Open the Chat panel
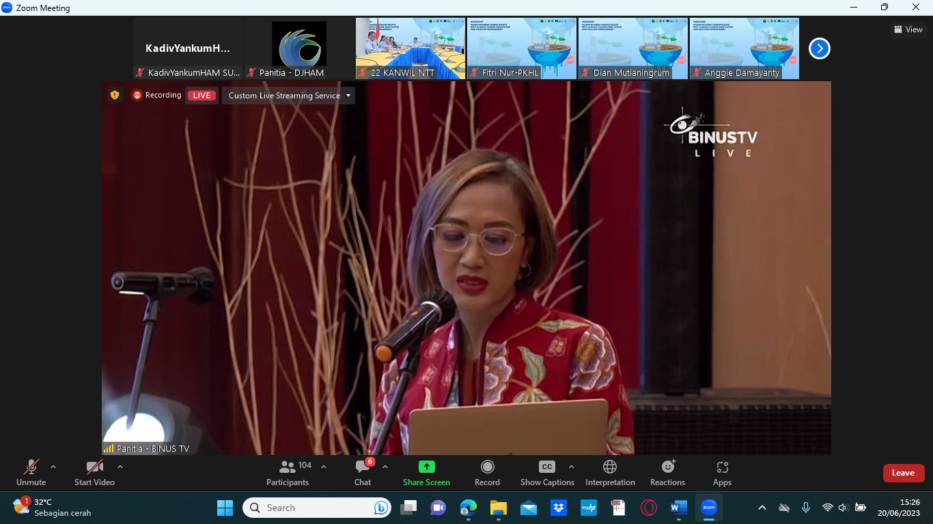The width and height of the screenshot is (933, 524). pyautogui.click(x=363, y=467)
